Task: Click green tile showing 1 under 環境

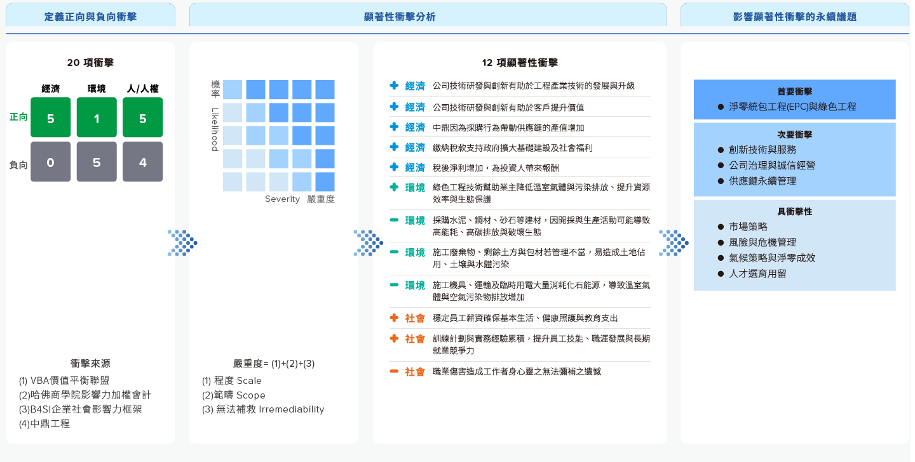Action: [97, 117]
